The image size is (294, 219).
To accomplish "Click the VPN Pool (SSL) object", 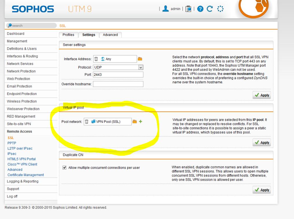I will (108, 122).
